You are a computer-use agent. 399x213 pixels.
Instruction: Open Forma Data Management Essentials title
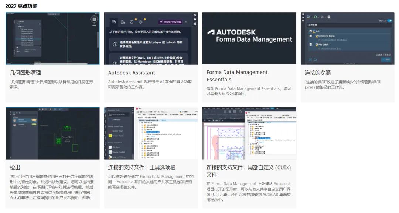pos(237,76)
